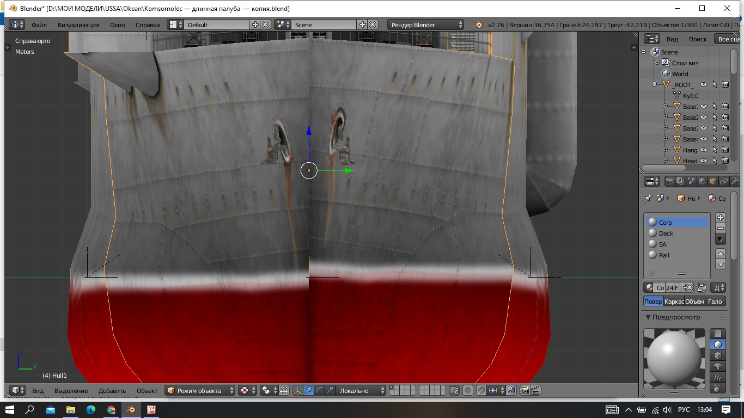Click the Scene name input field
This screenshot has height=418, width=744.
pyautogui.click(x=324, y=24)
